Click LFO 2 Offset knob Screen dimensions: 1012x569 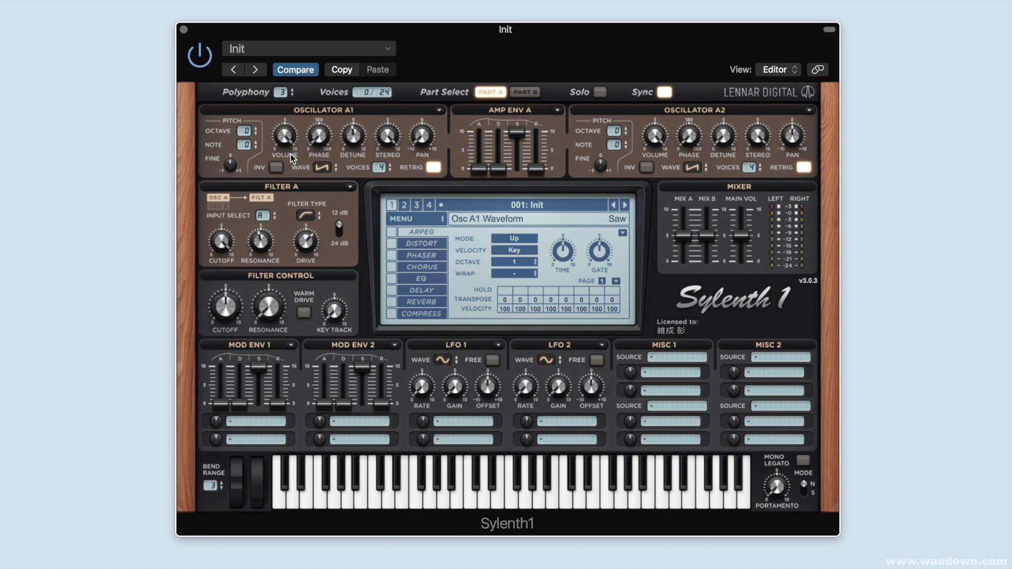coord(591,387)
